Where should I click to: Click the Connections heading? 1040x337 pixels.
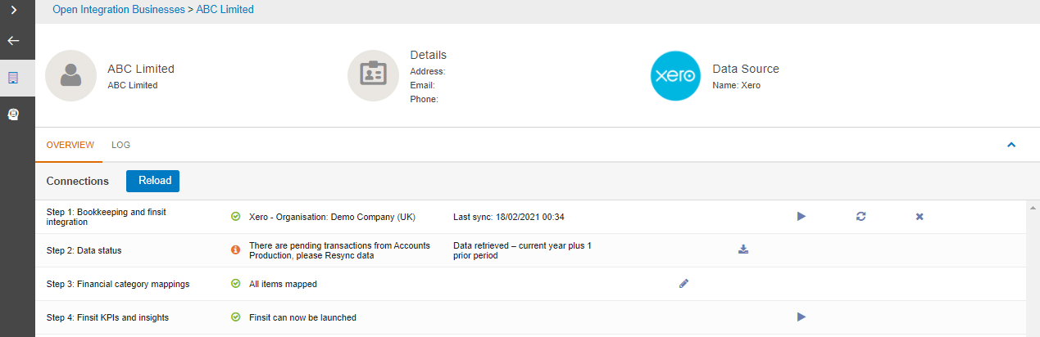point(77,181)
